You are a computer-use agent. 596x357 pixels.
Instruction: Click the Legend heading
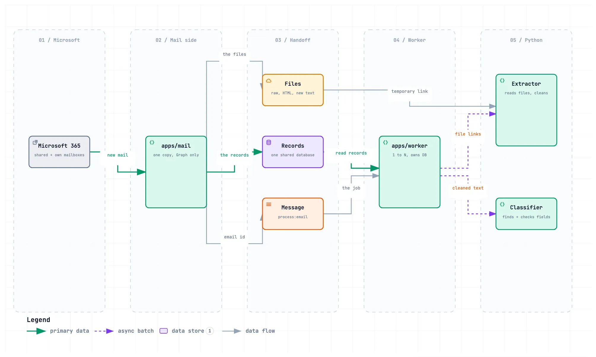pyautogui.click(x=39, y=320)
